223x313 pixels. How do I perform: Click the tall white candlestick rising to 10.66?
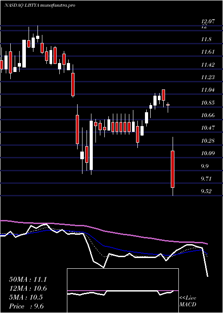(x=91, y=145)
